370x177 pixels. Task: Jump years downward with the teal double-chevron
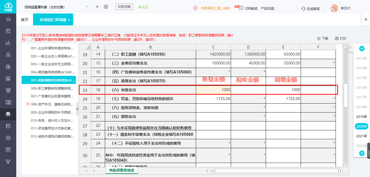tap(362, 153)
